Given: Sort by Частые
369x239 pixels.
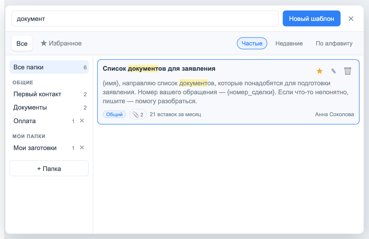Looking at the screenshot, I should coord(252,43).
